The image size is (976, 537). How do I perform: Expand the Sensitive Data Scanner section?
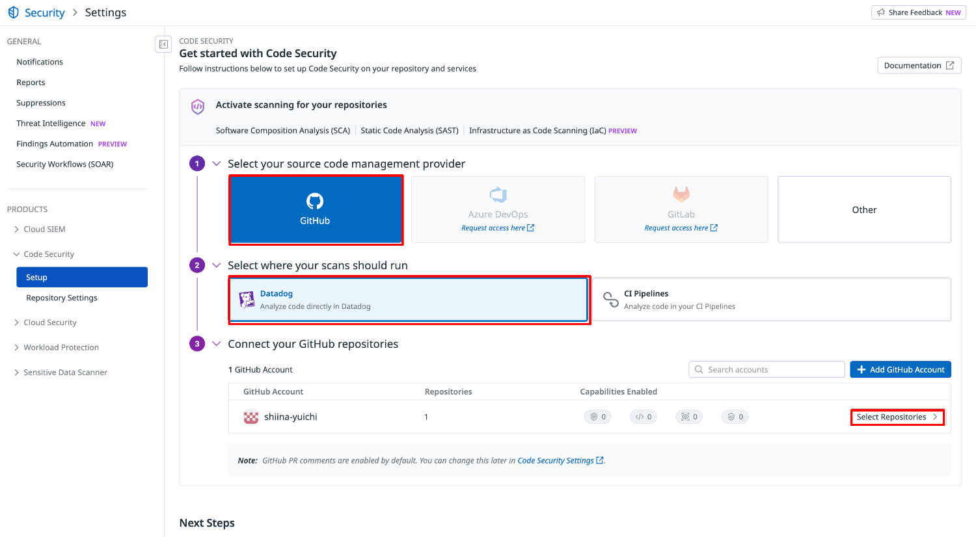[x=16, y=373]
